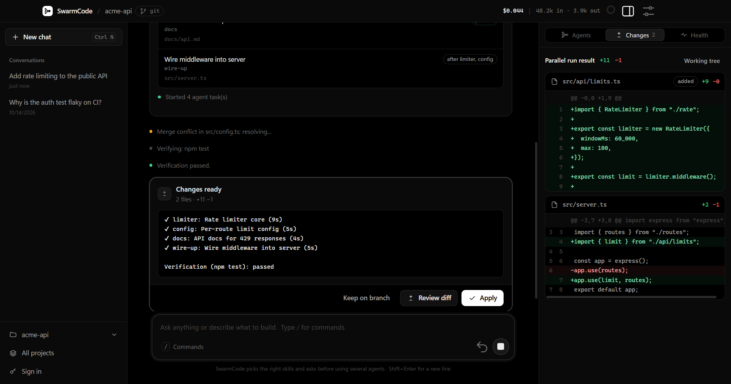Screen dimensions: 731x384
Task: View the $0.044 session cost
Action: click(x=513, y=11)
